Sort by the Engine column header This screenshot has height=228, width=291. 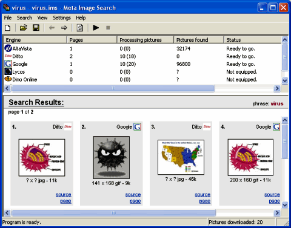pos(35,40)
